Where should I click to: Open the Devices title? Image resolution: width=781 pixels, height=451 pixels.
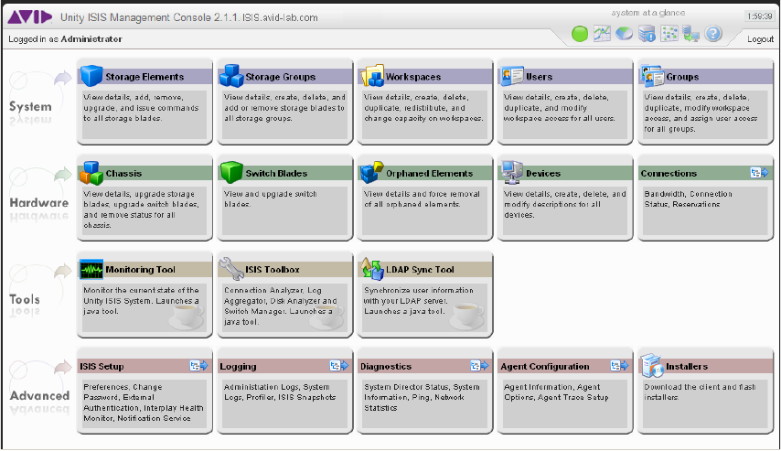543,174
